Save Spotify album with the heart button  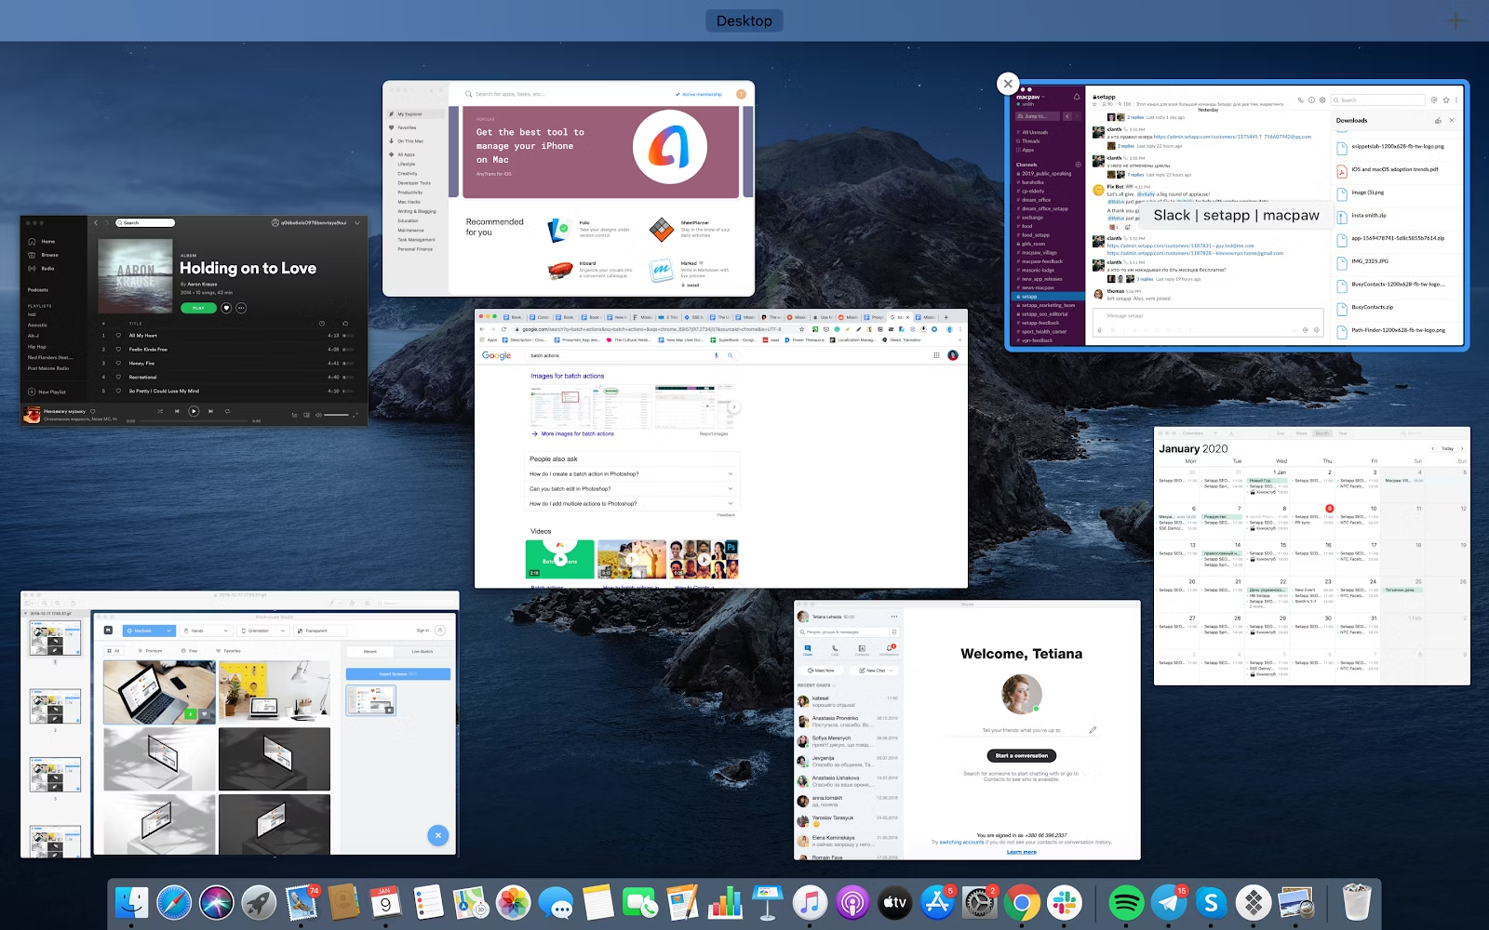(226, 308)
